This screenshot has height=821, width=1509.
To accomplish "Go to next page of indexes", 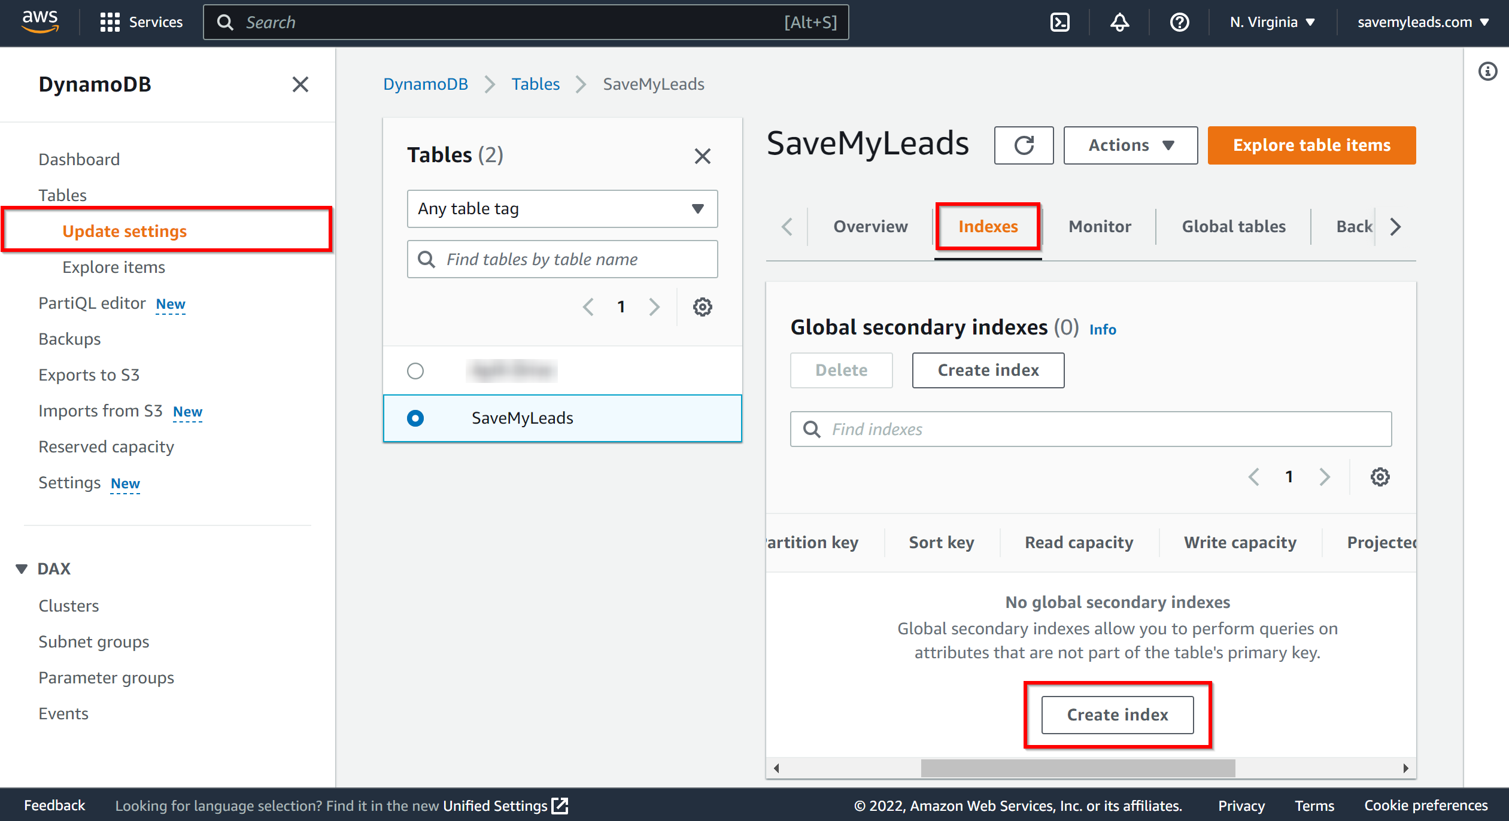I will click(1325, 477).
